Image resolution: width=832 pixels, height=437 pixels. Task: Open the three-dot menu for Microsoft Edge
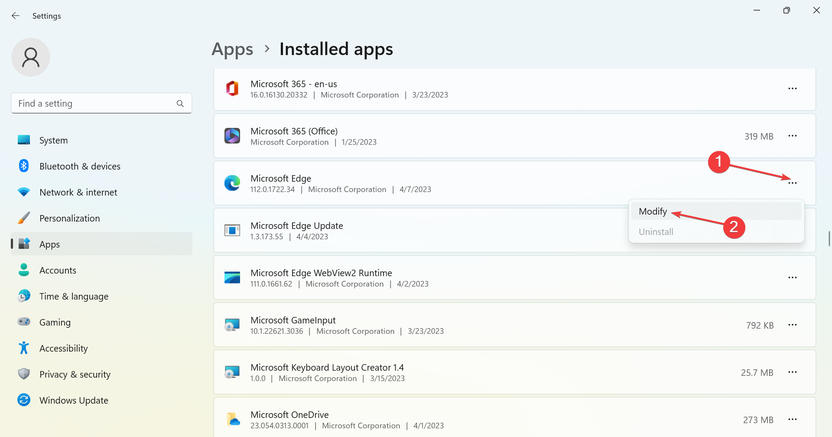(793, 183)
